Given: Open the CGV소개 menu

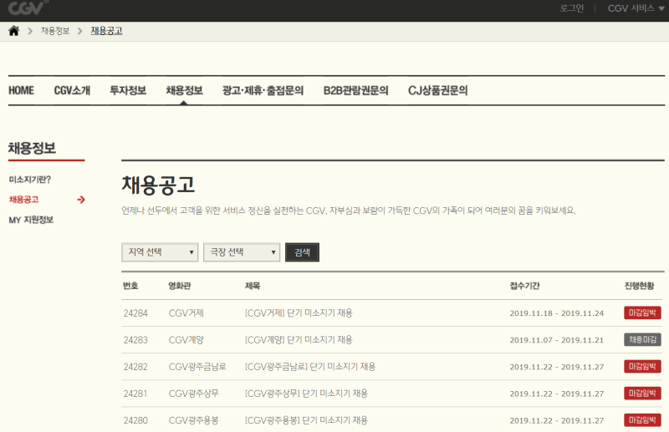Looking at the screenshot, I should 72,90.
